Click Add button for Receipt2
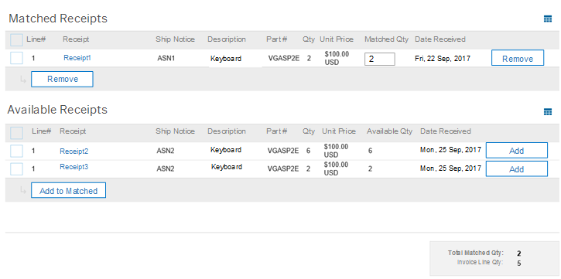The image size is (561, 279). coord(516,151)
